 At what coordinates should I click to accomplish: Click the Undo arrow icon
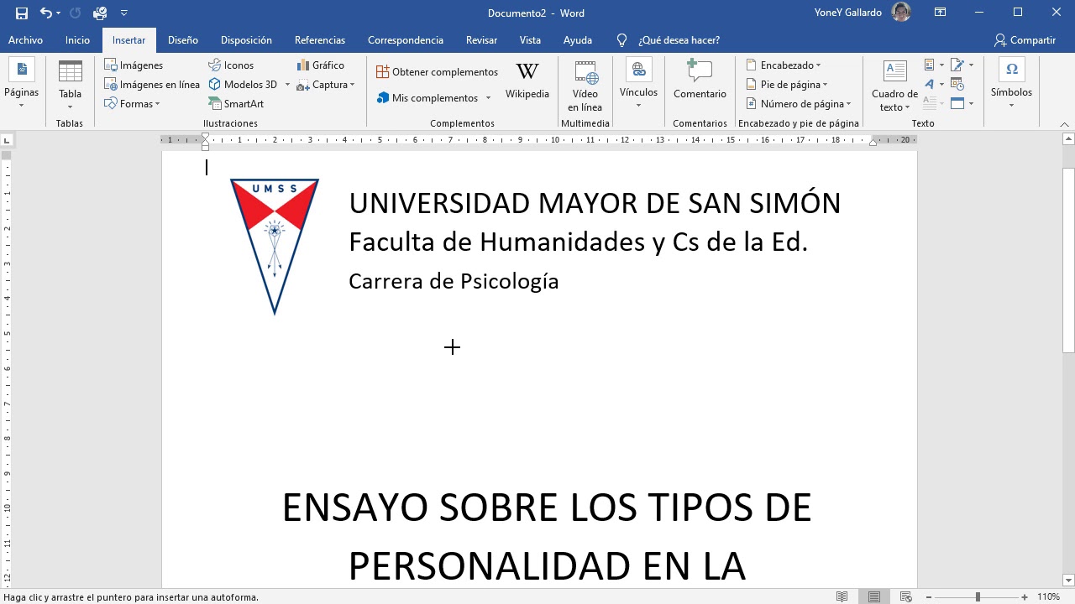(x=46, y=13)
